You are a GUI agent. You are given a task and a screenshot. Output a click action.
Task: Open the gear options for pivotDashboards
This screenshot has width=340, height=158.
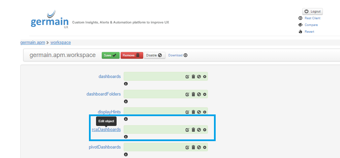(x=205, y=147)
